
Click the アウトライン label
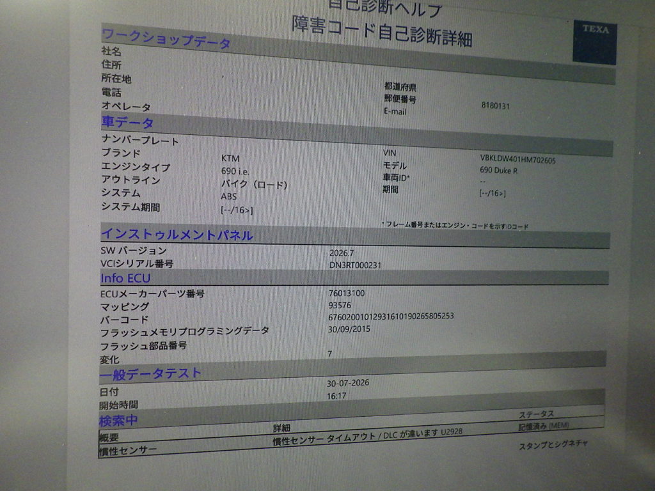pos(130,180)
